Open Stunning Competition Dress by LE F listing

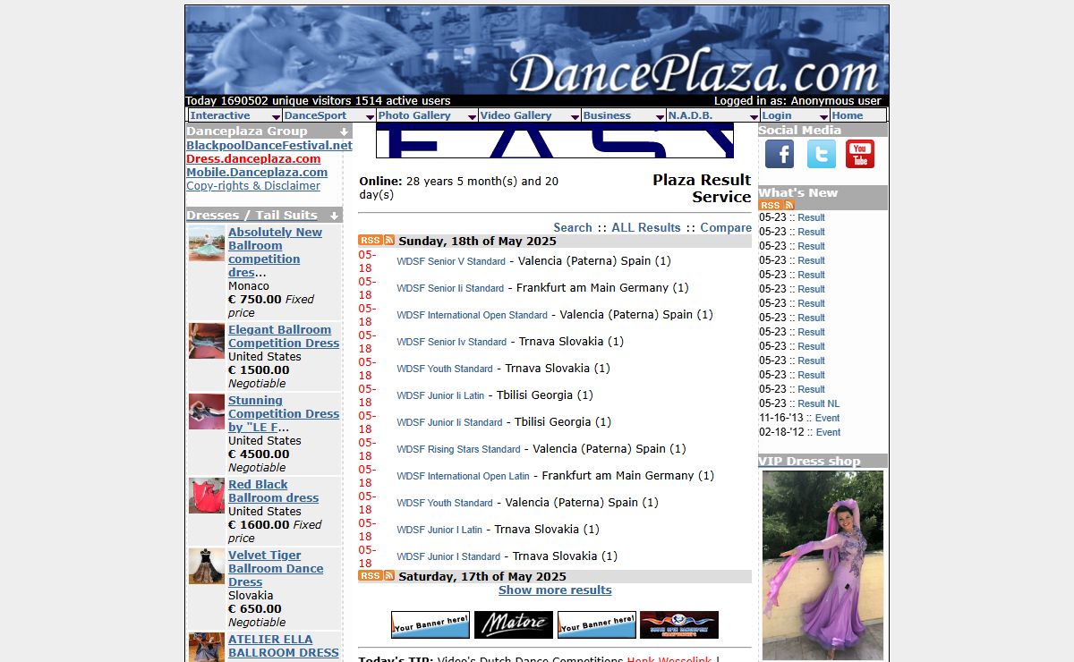click(x=284, y=413)
